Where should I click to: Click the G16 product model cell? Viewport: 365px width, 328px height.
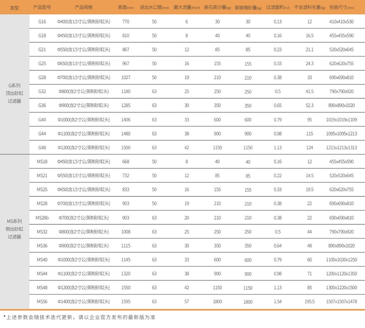pos(42,22)
